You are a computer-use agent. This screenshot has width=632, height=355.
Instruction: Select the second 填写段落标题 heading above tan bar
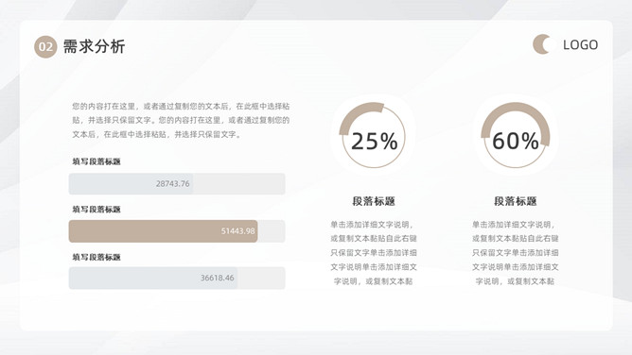97,210
